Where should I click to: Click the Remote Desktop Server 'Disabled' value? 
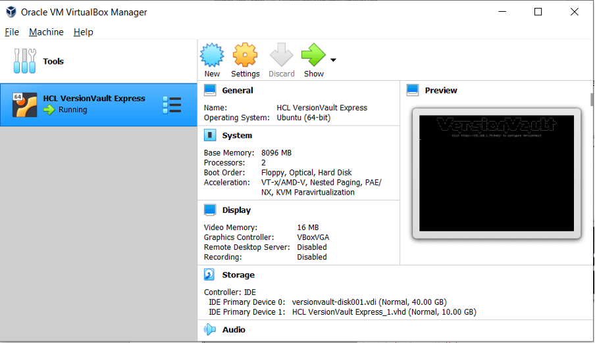click(312, 247)
